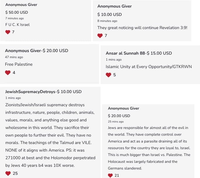
Task: Select the "47 mins ago" timestamp
Action: click(x=14, y=57)
